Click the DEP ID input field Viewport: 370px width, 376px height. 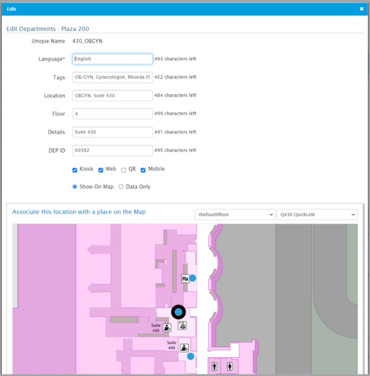pos(113,151)
